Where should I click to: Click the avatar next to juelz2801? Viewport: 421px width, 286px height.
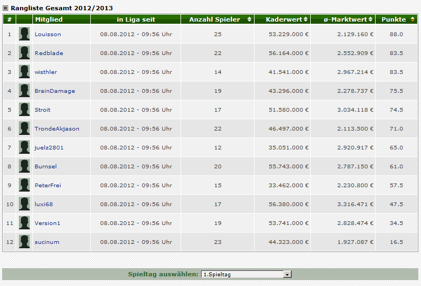[24, 147]
